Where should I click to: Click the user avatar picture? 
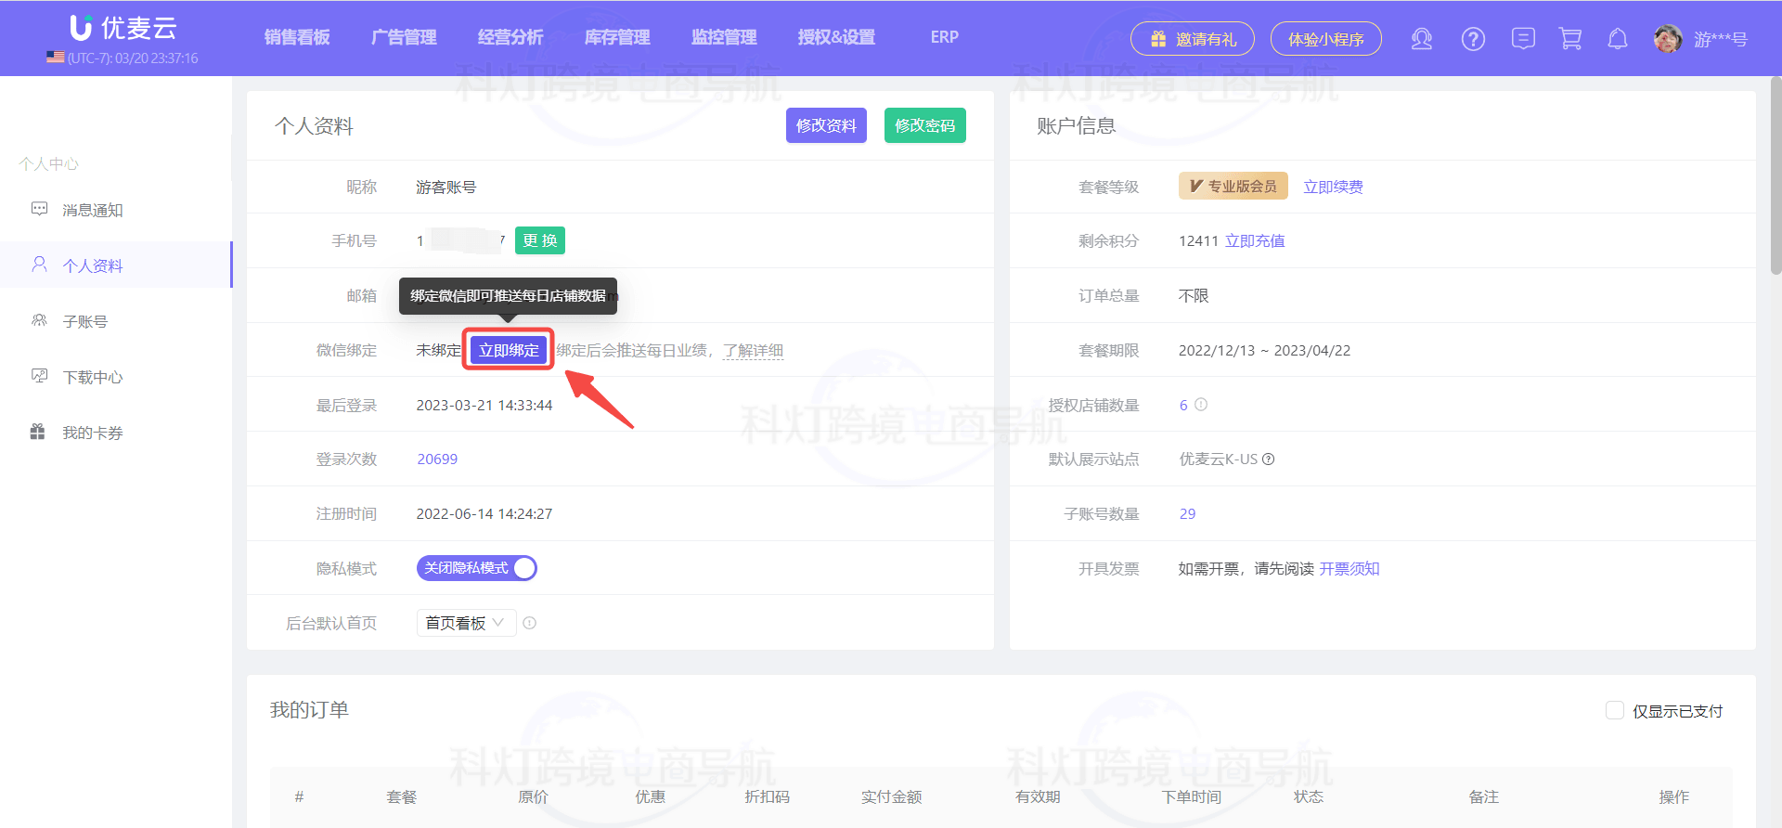pos(1668,39)
